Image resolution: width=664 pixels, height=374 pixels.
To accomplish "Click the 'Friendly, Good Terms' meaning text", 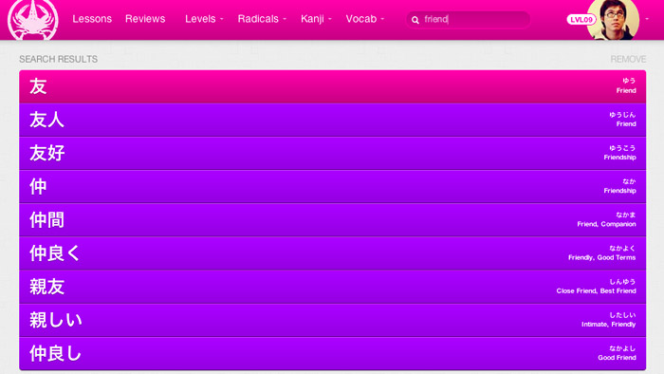I will (x=601, y=257).
